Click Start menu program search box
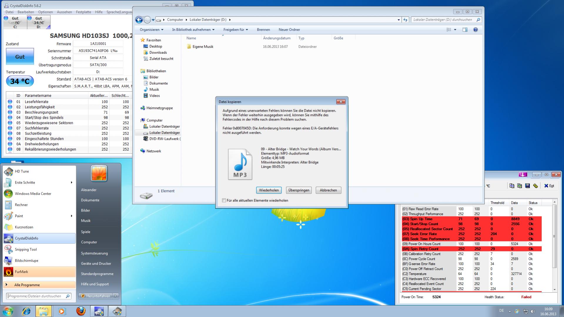This screenshot has height=317, width=564. [x=39, y=296]
